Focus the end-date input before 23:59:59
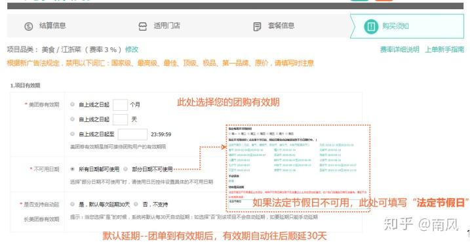Image resolution: width=470 pixels, height=244 pixels. (132, 134)
